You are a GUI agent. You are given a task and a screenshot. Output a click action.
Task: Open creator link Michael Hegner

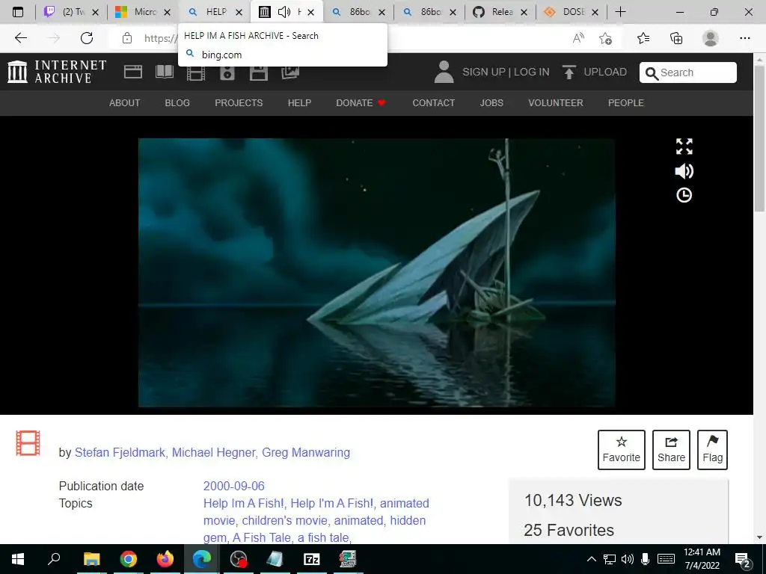(213, 452)
